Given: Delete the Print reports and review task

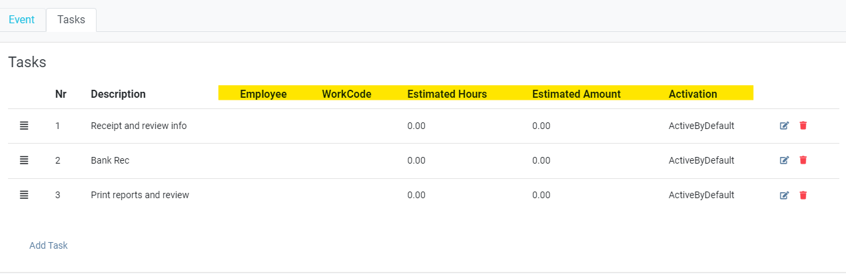Looking at the screenshot, I should 803,195.
